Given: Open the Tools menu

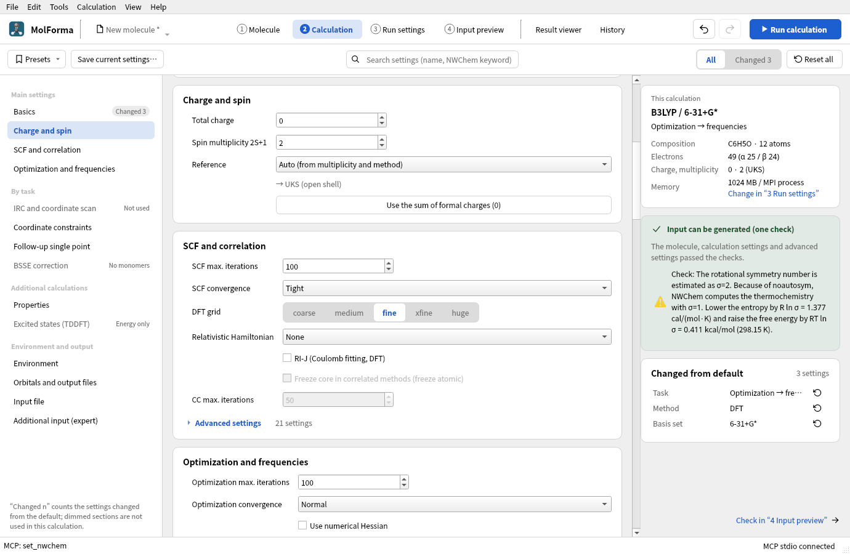Looking at the screenshot, I should 59,7.
